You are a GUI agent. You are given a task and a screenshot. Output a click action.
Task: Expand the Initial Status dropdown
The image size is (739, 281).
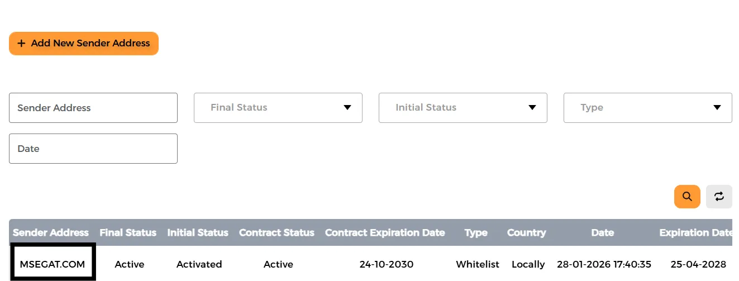[x=463, y=108]
